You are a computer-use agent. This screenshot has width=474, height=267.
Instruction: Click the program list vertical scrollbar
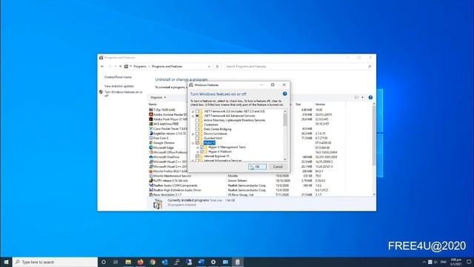coord(374,135)
